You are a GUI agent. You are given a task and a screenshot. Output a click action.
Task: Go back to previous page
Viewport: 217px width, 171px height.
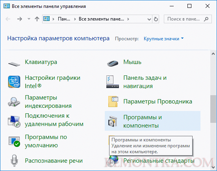click(x=8, y=19)
